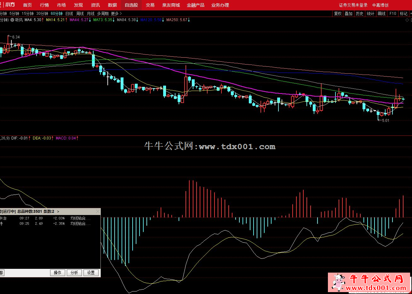Open the 资讯 news menu
Screen dimensions: 412x294
click(x=95, y=5)
